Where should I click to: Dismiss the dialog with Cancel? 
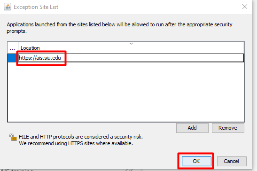pyautogui.click(x=232, y=161)
